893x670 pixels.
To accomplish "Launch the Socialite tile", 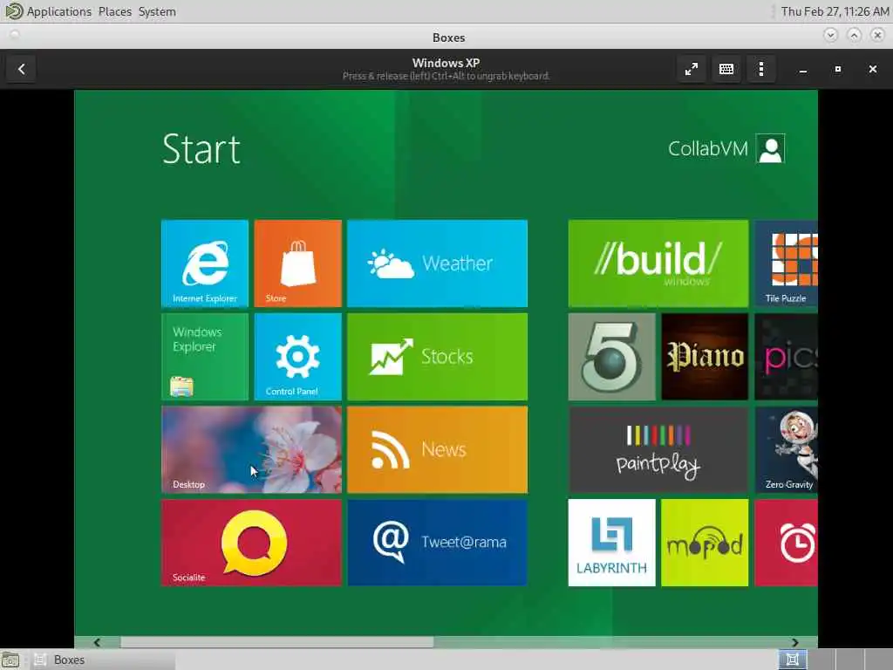I will [251, 543].
